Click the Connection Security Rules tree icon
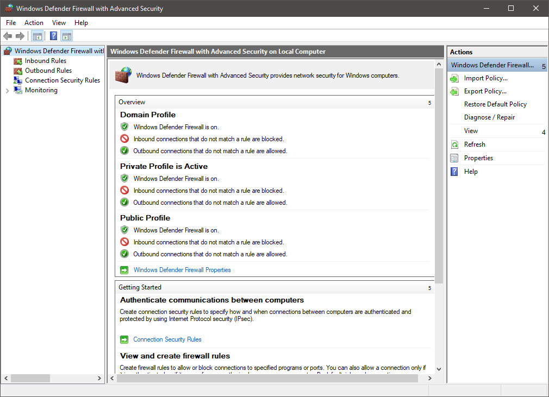Image resolution: width=549 pixels, height=397 pixels. point(17,80)
